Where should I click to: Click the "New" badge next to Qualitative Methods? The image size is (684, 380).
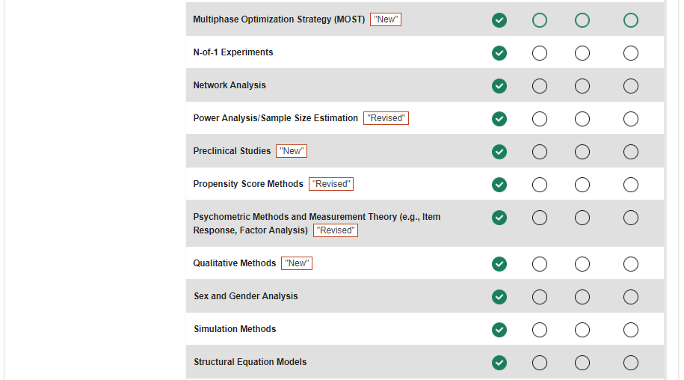tap(297, 263)
